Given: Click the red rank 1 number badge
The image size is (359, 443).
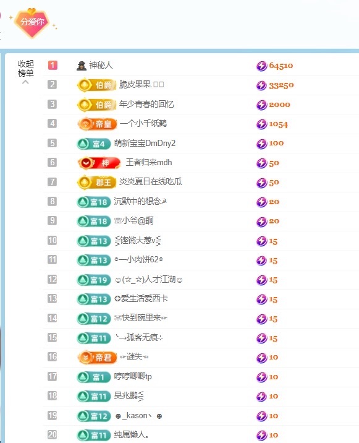Looking at the screenshot, I should click(53, 65).
